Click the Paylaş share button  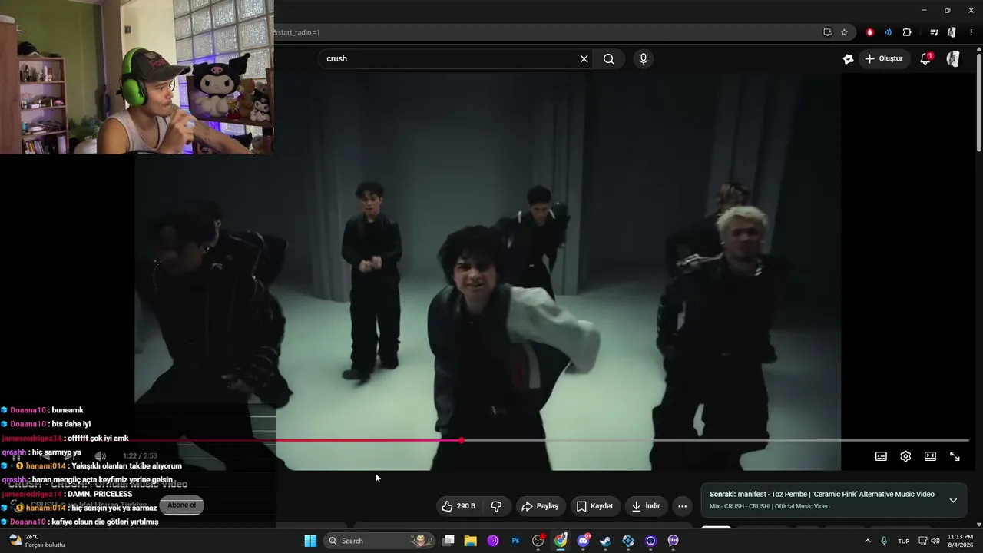pyautogui.click(x=539, y=506)
